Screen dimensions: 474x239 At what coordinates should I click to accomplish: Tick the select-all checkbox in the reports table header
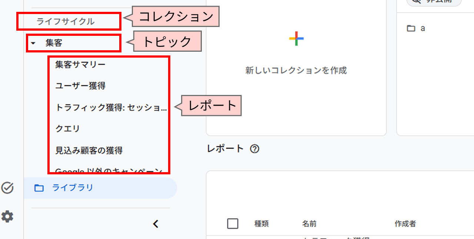pos(233,223)
